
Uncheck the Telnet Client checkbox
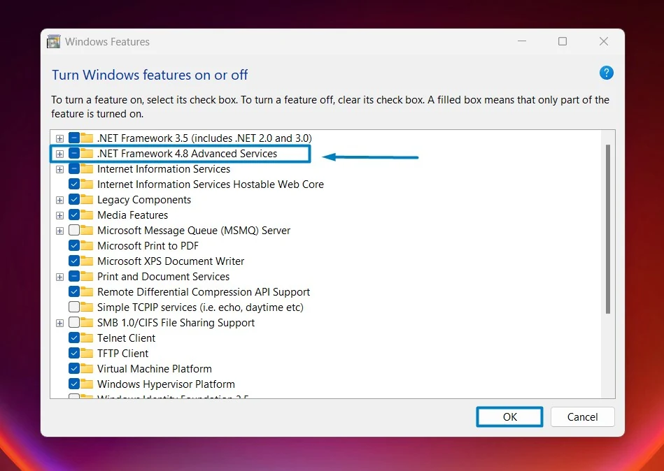tap(74, 338)
